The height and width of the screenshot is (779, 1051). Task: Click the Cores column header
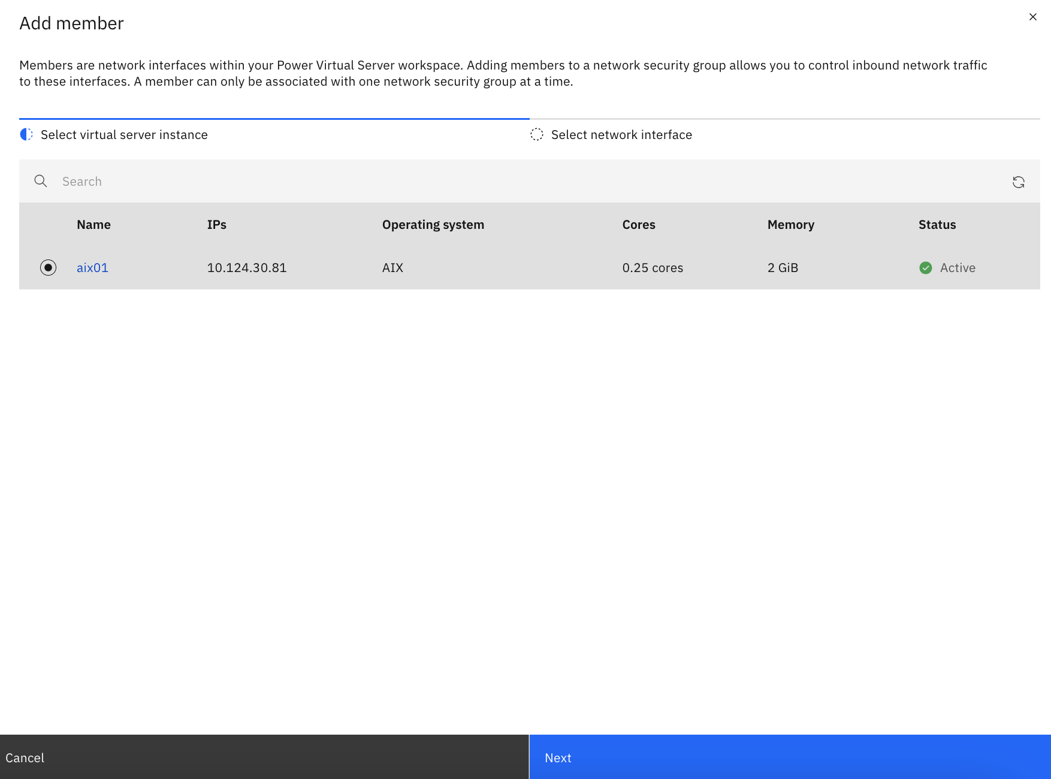(639, 225)
